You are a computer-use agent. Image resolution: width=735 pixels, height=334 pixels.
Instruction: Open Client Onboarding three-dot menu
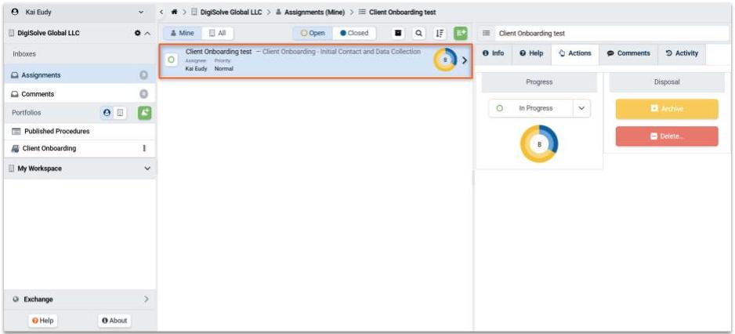pos(143,148)
